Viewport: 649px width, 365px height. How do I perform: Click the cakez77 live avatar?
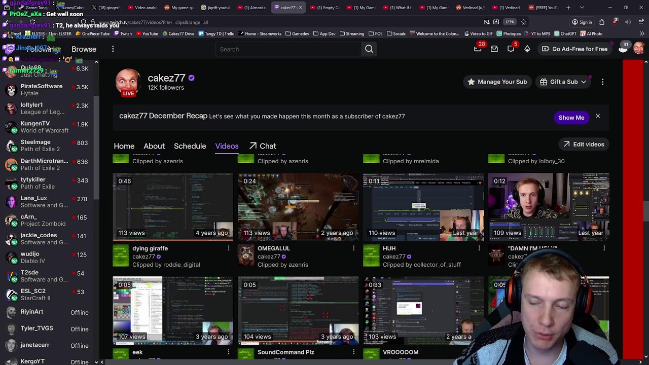tap(128, 82)
